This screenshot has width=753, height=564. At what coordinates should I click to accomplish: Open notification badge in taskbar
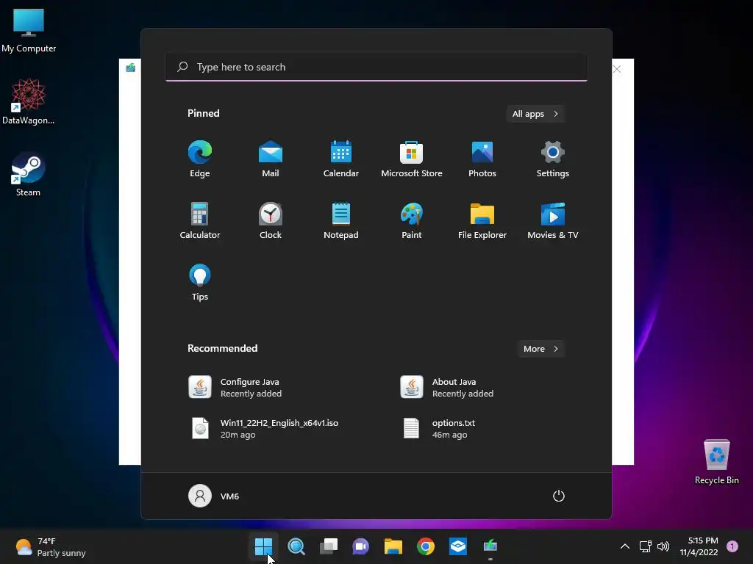point(732,546)
